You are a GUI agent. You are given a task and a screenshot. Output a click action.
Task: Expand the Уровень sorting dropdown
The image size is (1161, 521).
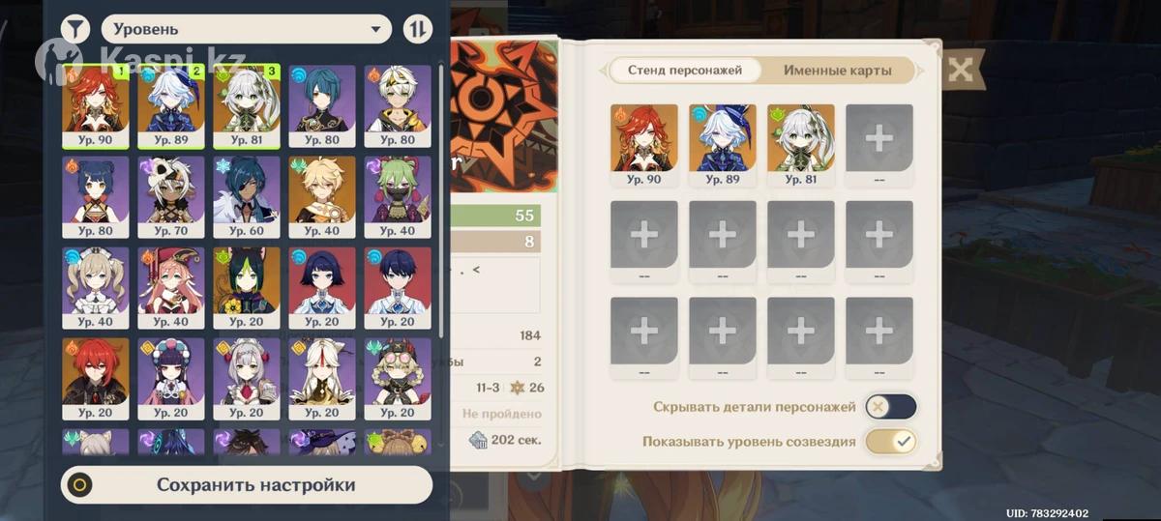[246, 29]
